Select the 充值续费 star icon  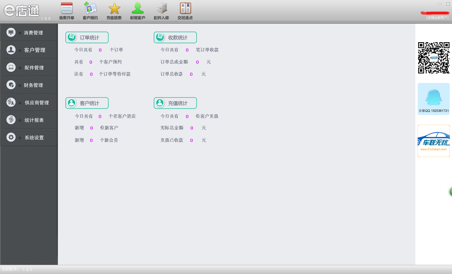click(x=114, y=8)
